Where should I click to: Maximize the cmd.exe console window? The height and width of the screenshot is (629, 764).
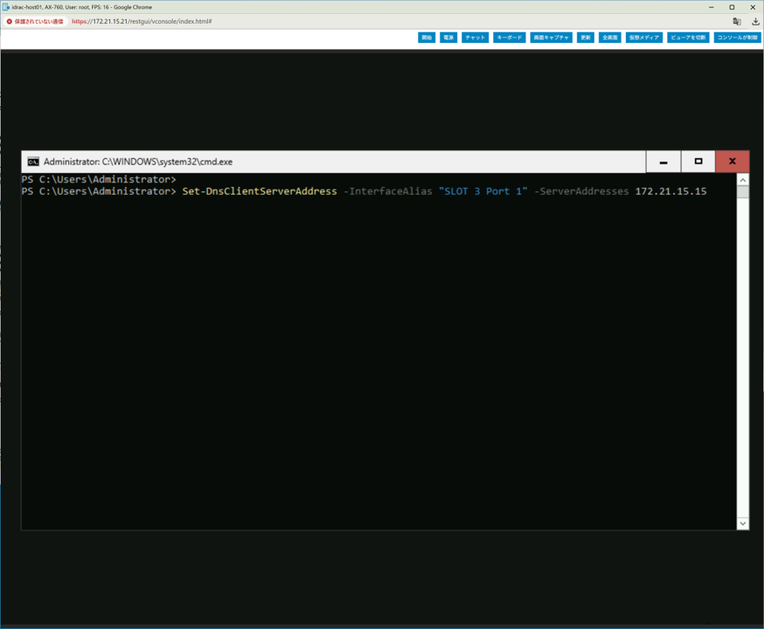pyautogui.click(x=698, y=162)
